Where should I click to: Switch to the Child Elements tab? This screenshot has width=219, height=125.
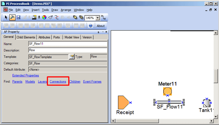click(26, 37)
